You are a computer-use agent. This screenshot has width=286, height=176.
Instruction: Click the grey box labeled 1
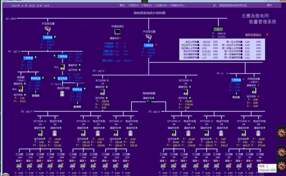tap(218, 29)
